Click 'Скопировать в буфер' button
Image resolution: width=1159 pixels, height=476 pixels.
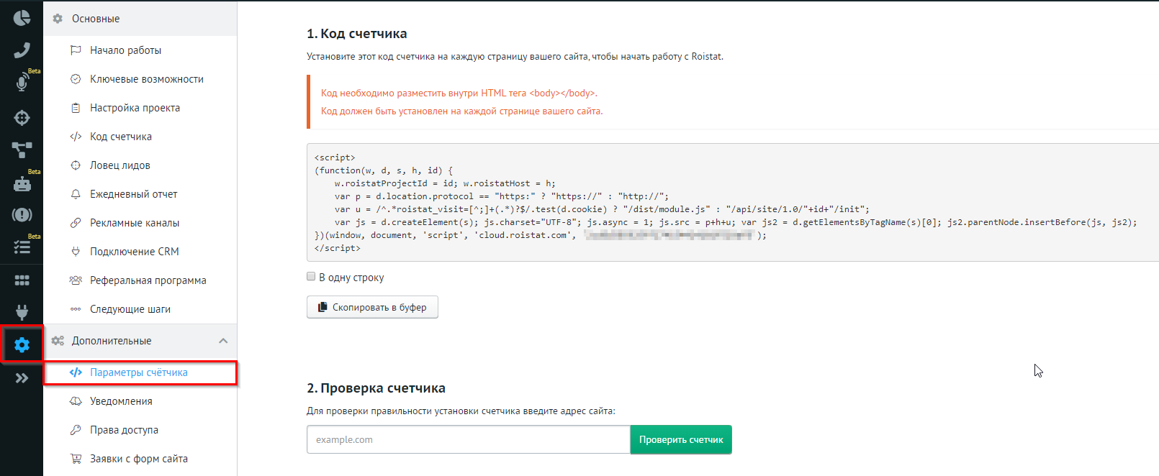click(x=372, y=307)
